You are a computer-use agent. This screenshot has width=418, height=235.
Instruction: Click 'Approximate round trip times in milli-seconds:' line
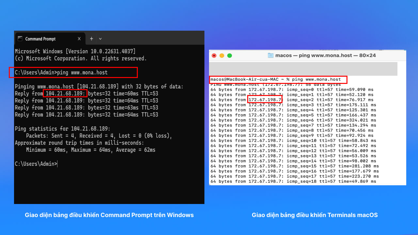79,143
